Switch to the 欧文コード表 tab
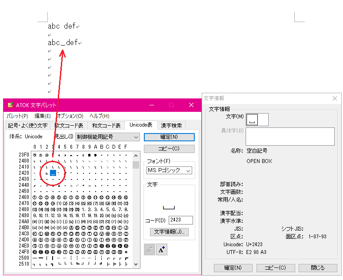The image size is (343, 280). (x=69, y=125)
